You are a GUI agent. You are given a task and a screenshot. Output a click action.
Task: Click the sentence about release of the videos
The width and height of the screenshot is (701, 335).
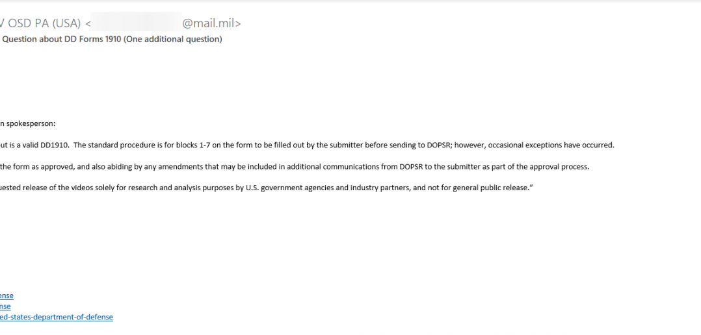coord(267,188)
